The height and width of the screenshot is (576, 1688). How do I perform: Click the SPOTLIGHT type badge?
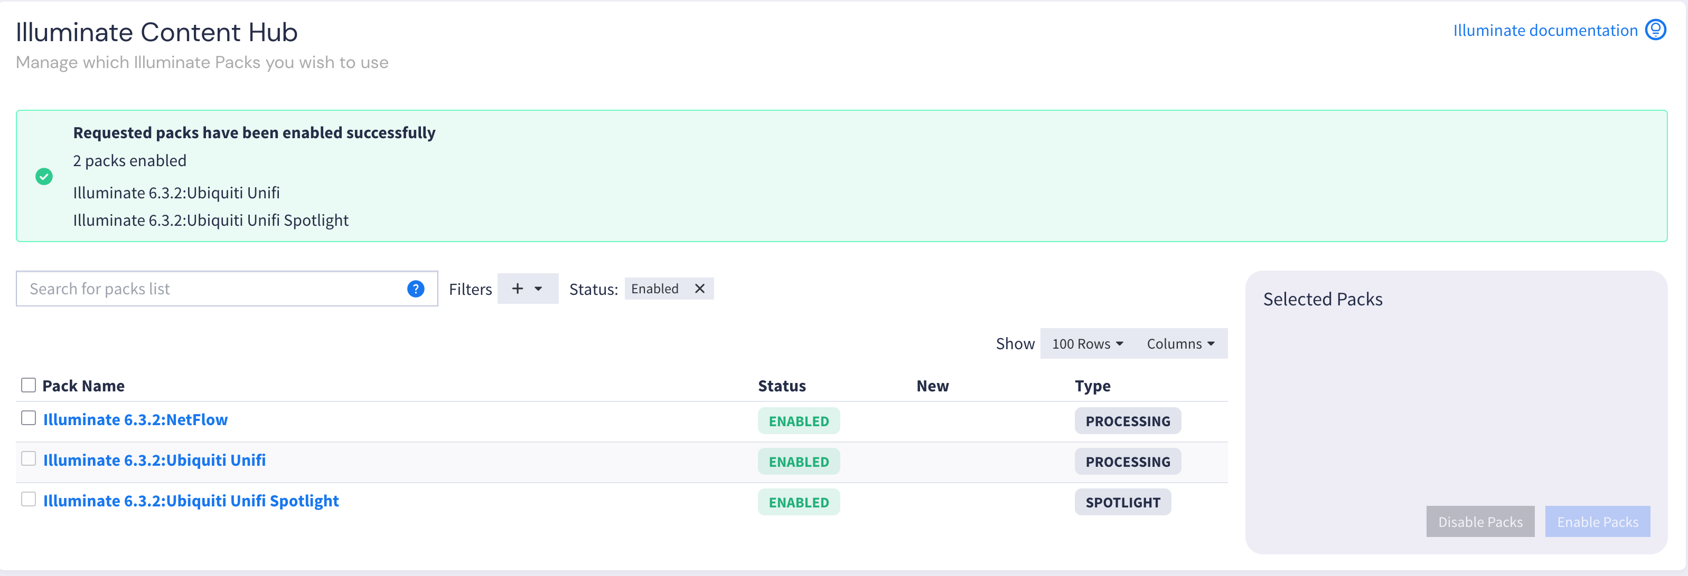pyautogui.click(x=1122, y=502)
